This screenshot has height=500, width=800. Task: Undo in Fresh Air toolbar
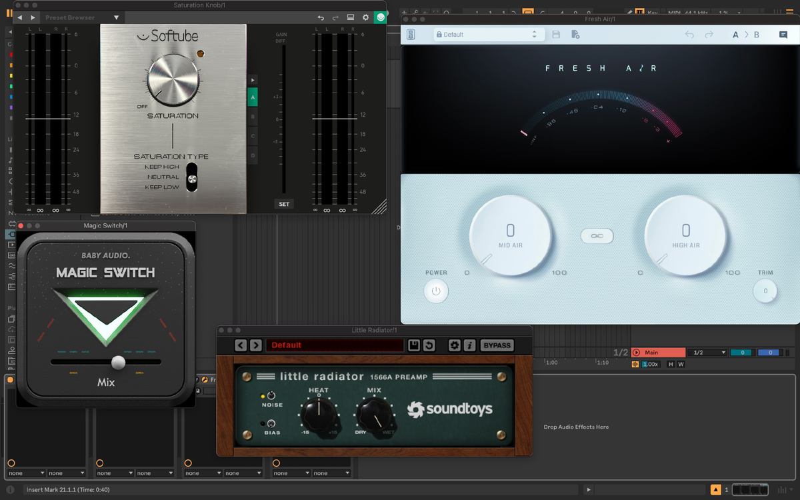point(690,35)
